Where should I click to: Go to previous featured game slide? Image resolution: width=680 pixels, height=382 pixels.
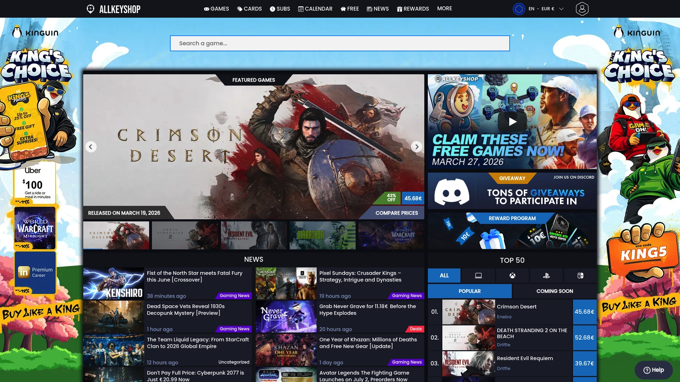click(x=91, y=146)
